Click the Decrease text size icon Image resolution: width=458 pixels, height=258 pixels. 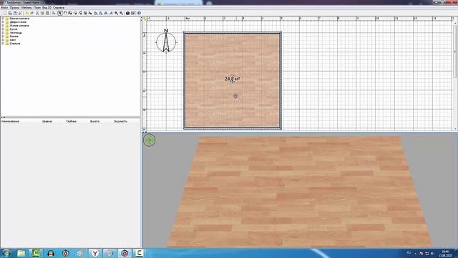pyautogui.click(x=100, y=13)
